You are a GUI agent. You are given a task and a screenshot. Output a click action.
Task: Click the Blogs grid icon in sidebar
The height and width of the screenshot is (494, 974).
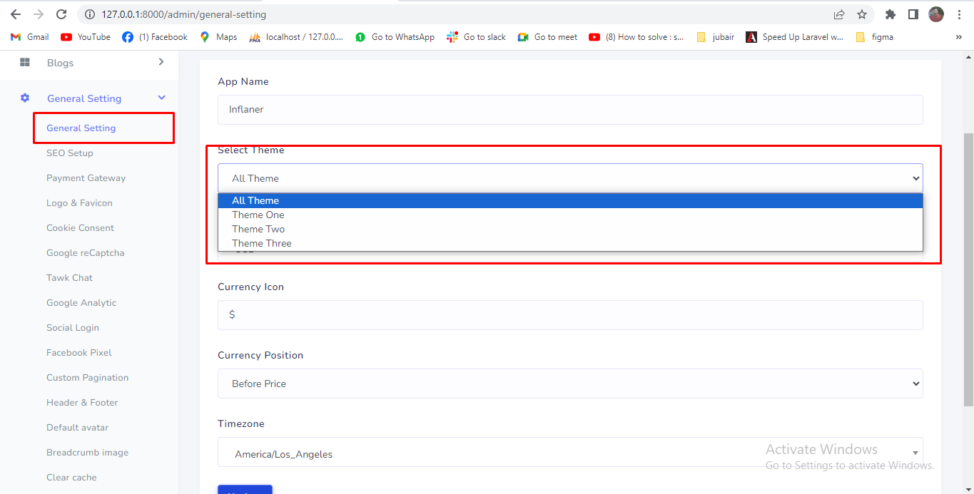coord(25,63)
